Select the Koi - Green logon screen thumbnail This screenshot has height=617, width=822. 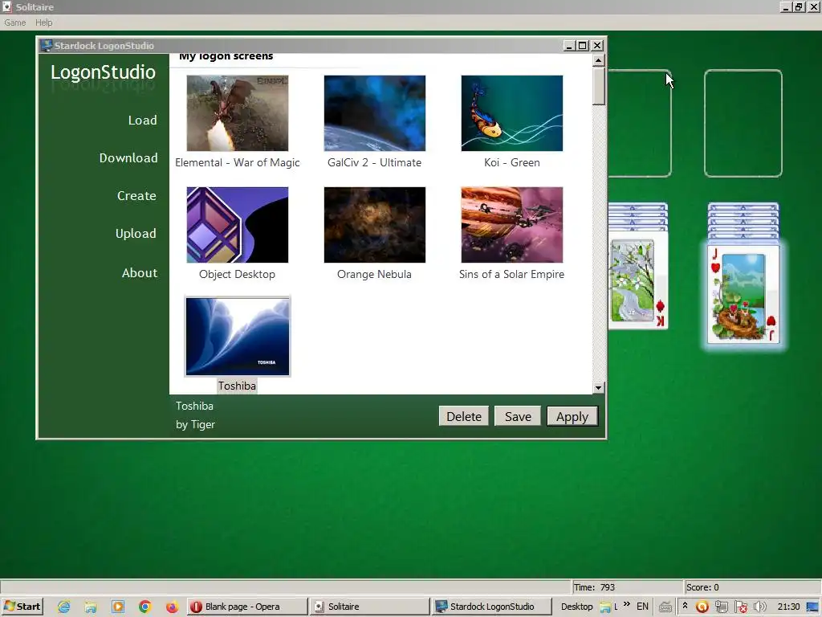tap(512, 113)
